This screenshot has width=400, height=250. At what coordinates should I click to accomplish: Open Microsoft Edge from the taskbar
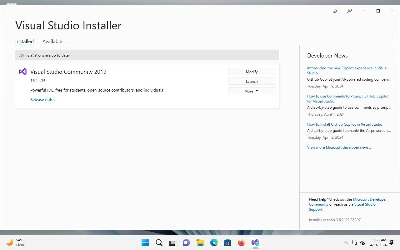pos(214,242)
